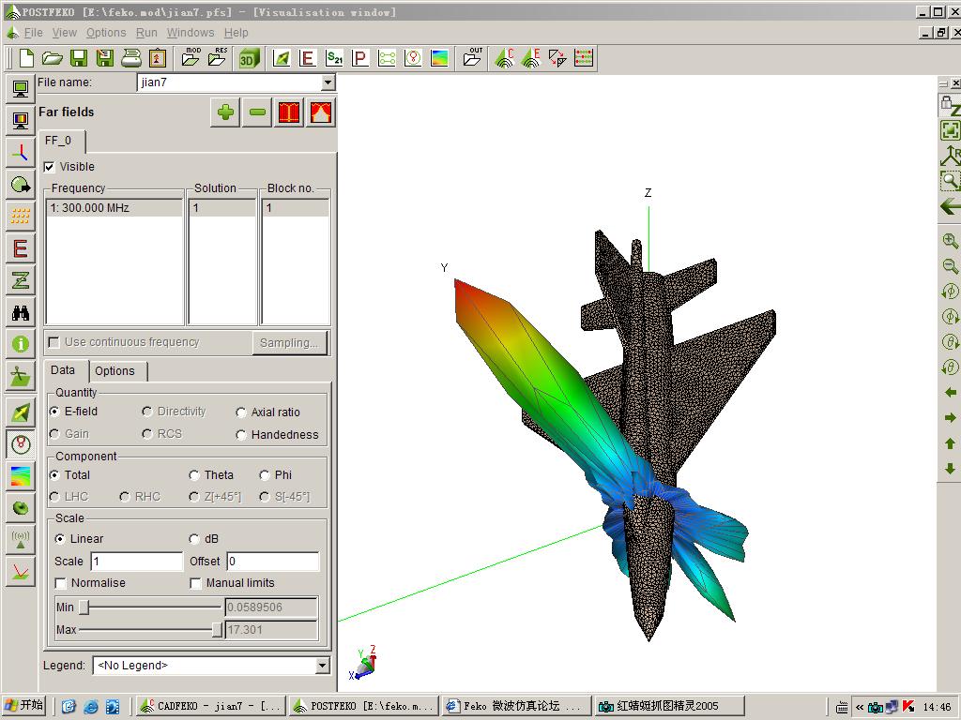Rotate view with the green up arrow
The image size is (961, 720).
950,443
